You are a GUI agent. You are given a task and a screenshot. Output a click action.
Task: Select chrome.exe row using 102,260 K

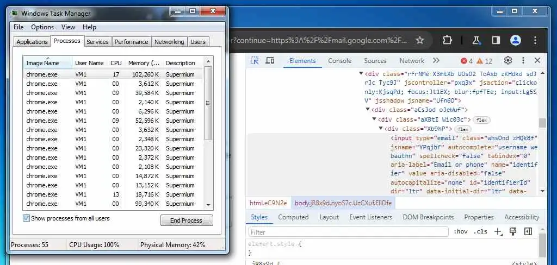113,74
